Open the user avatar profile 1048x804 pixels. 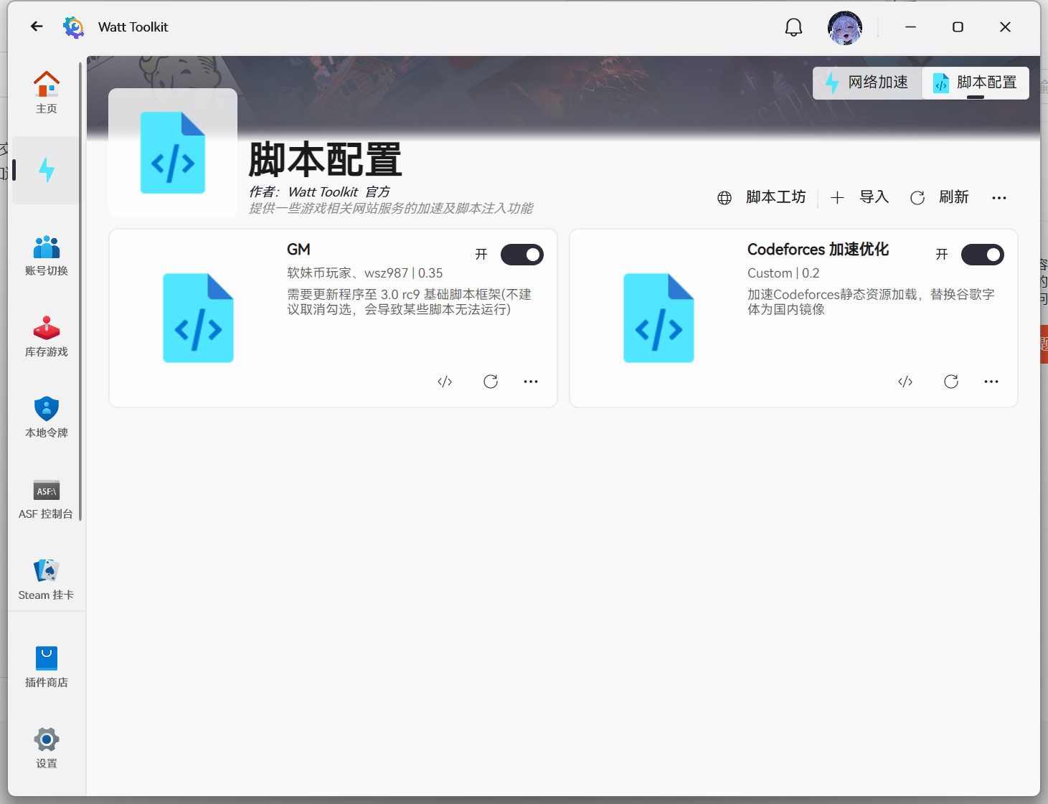click(845, 27)
